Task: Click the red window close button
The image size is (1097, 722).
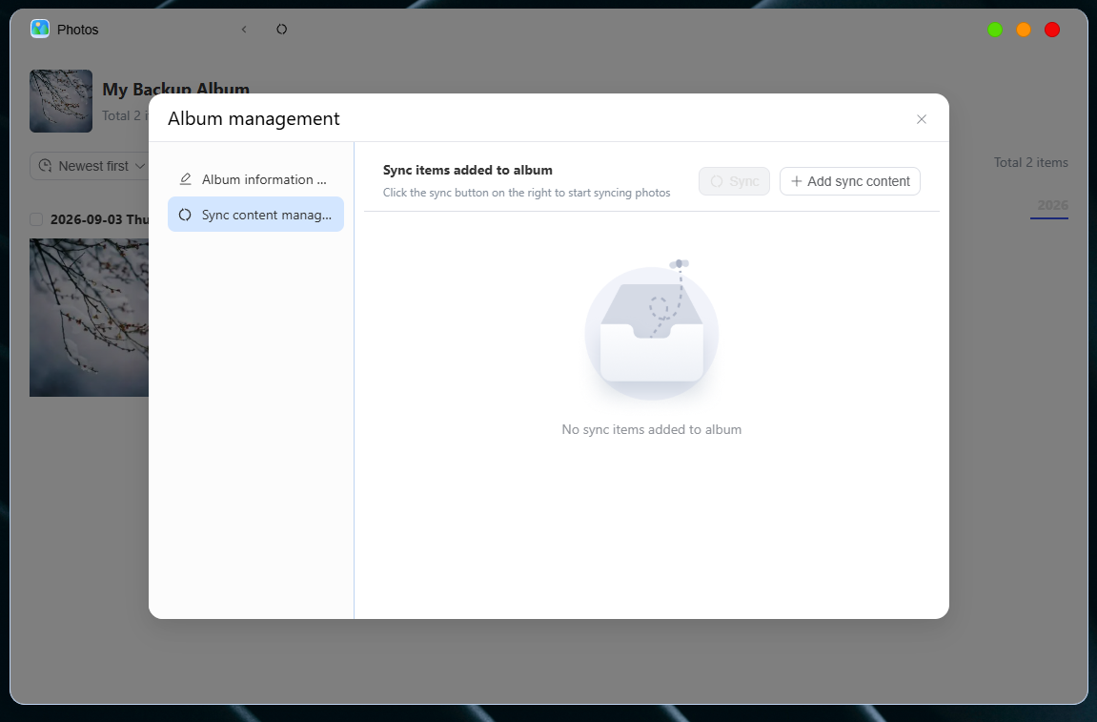Action: [x=1052, y=30]
